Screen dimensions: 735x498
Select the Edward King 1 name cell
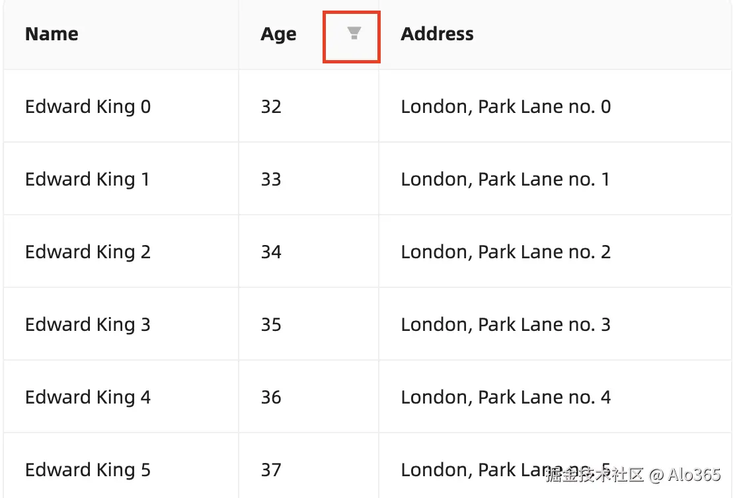point(87,180)
